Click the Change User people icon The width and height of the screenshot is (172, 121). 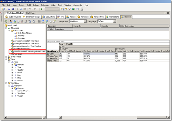[x=11, y=21]
